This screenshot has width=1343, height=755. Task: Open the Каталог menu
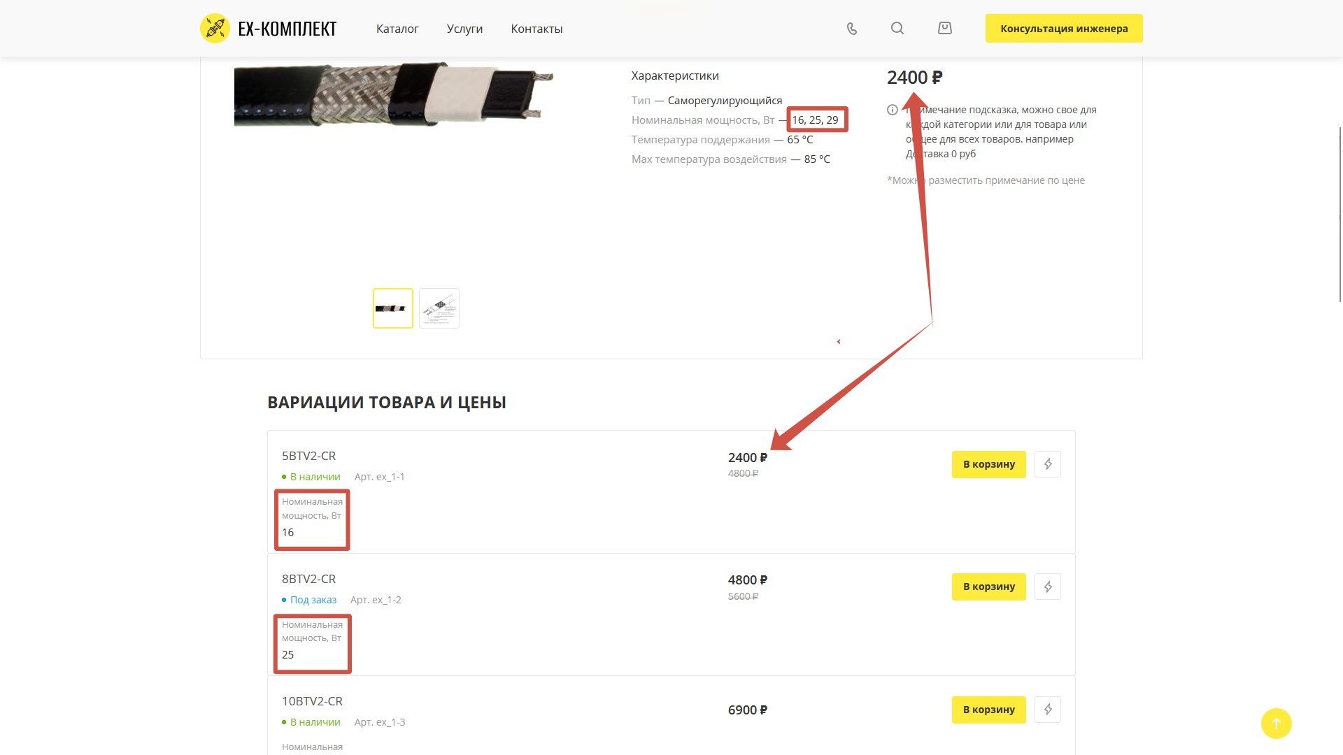pos(397,29)
